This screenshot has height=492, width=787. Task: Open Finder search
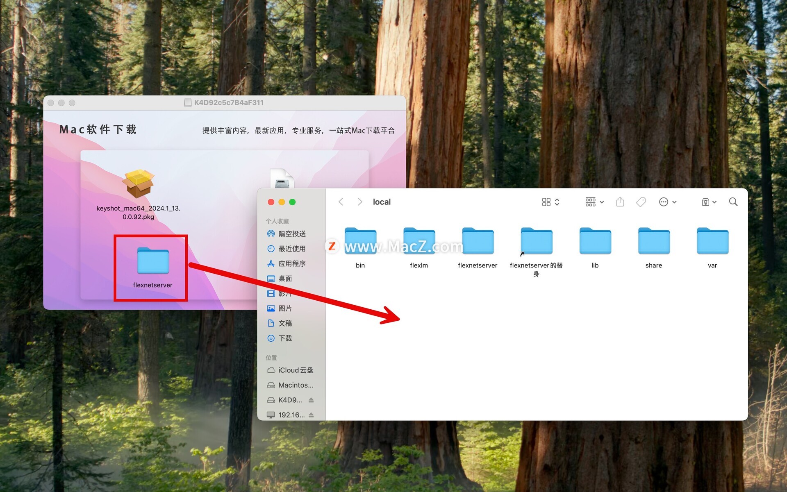click(x=733, y=202)
